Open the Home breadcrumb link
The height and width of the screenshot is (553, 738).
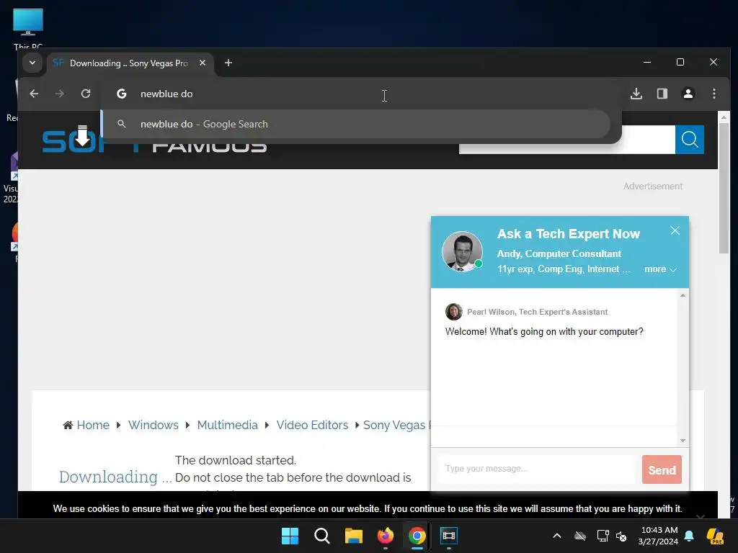tap(93, 425)
